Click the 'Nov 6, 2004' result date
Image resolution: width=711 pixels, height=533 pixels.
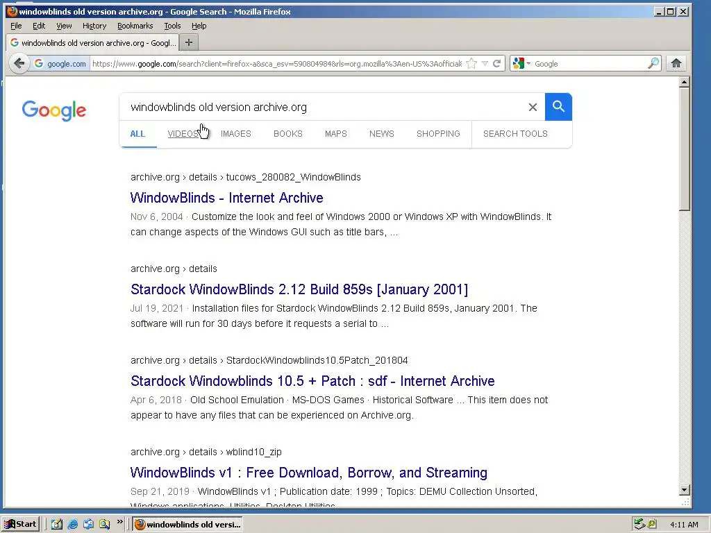pos(156,217)
